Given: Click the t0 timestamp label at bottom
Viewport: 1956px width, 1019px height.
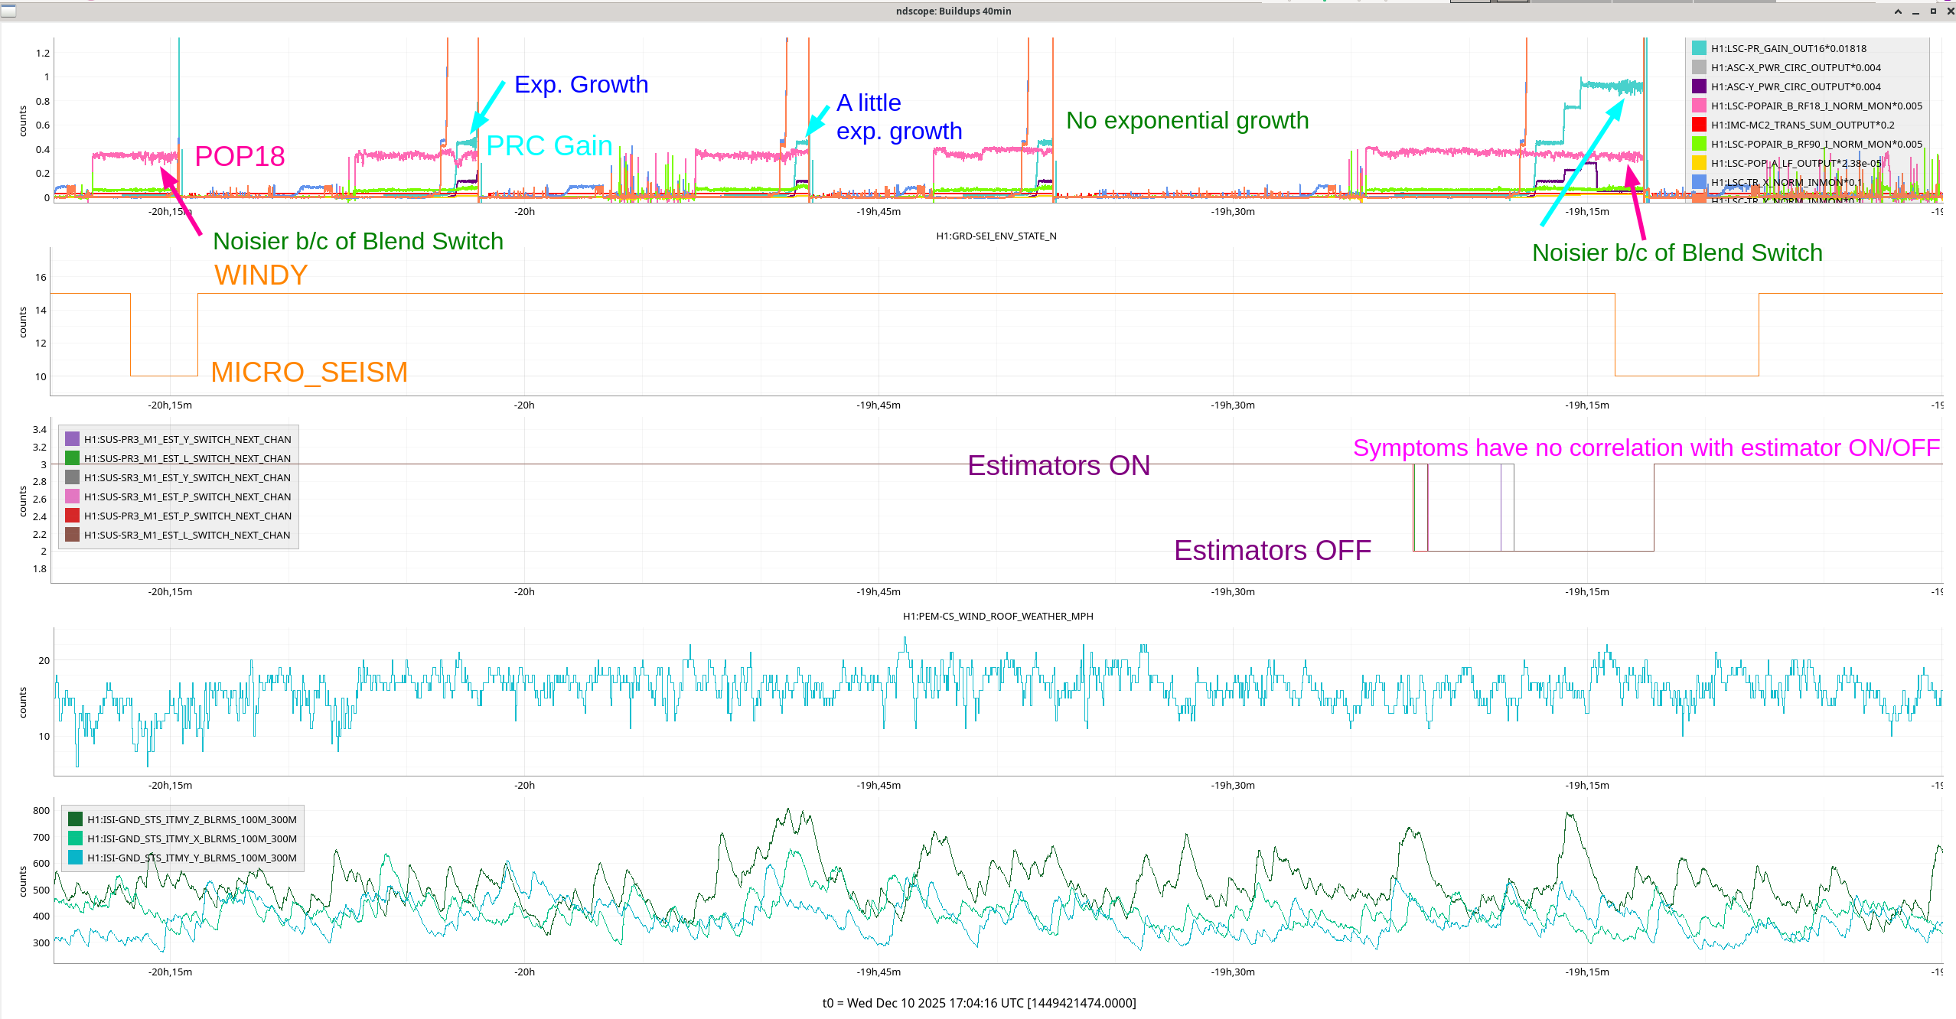Looking at the screenshot, I should 979,1003.
